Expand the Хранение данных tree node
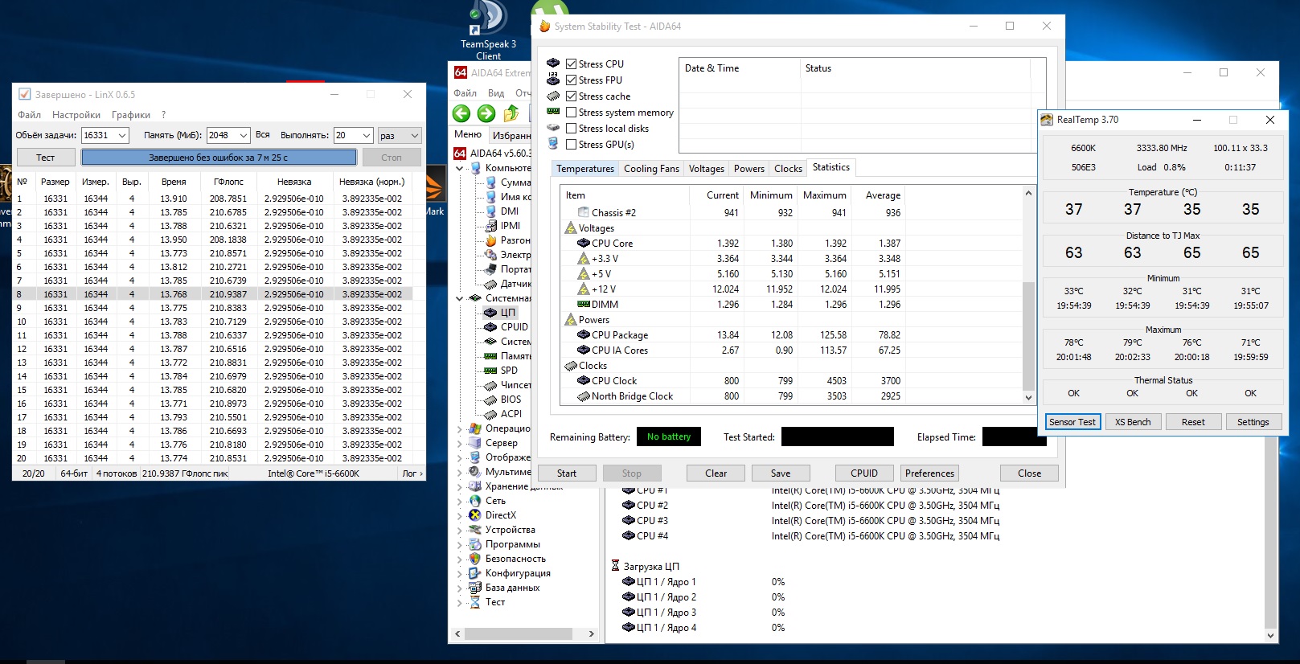This screenshot has width=1300, height=664. click(460, 487)
